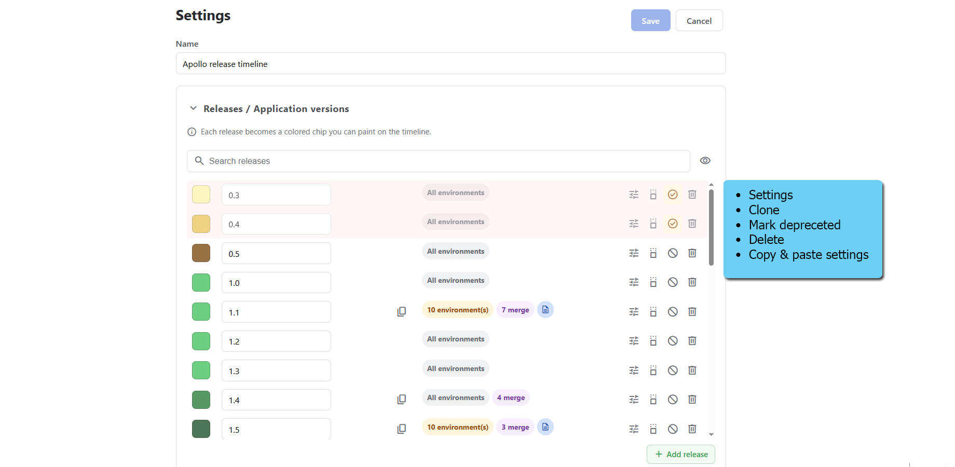Viewport: 955px width, 467px height.
Task: Collapse Releases / Application versions section
Action: coord(193,108)
